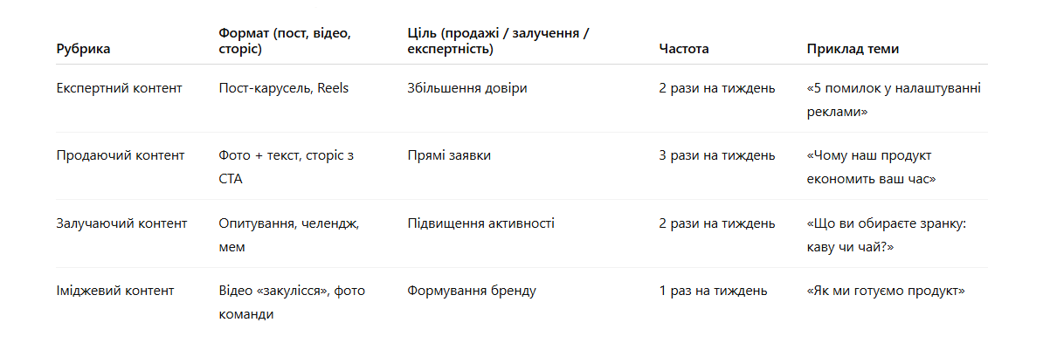This screenshot has width=1050, height=350.
Task: Select the 'Залучаючий контент' row label
Action: tap(121, 223)
